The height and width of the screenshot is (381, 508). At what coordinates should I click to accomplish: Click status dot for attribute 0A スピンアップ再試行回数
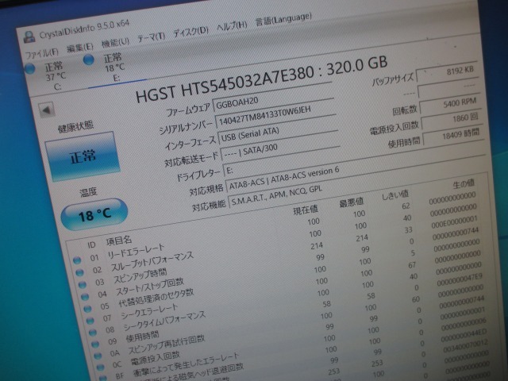[98, 356]
